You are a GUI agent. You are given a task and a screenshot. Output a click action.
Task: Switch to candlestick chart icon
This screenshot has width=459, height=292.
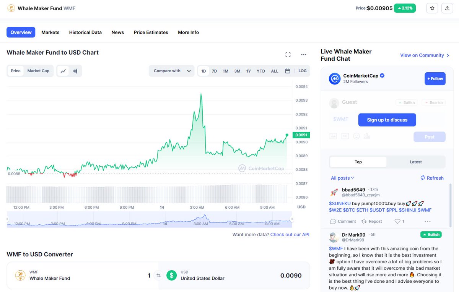(x=75, y=71)
